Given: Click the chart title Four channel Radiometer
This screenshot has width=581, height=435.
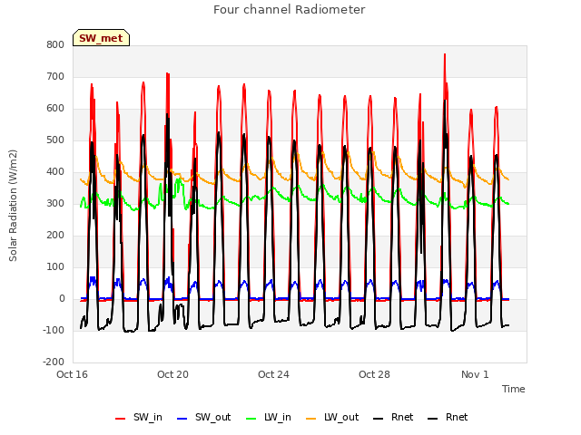Looking at the screenshot, I should pos(289,9).
